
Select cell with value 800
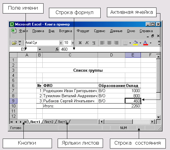coord(133,96)
